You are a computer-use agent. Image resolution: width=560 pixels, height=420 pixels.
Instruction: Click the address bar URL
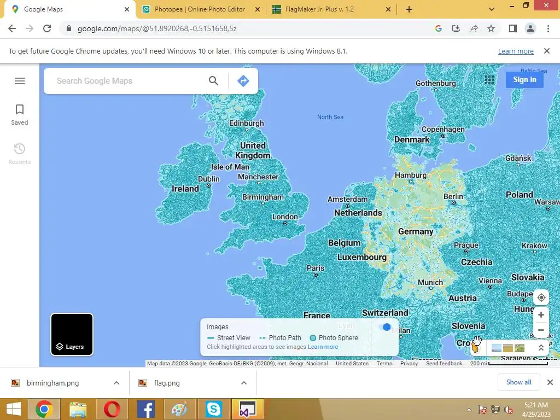[x=157, y=28]
